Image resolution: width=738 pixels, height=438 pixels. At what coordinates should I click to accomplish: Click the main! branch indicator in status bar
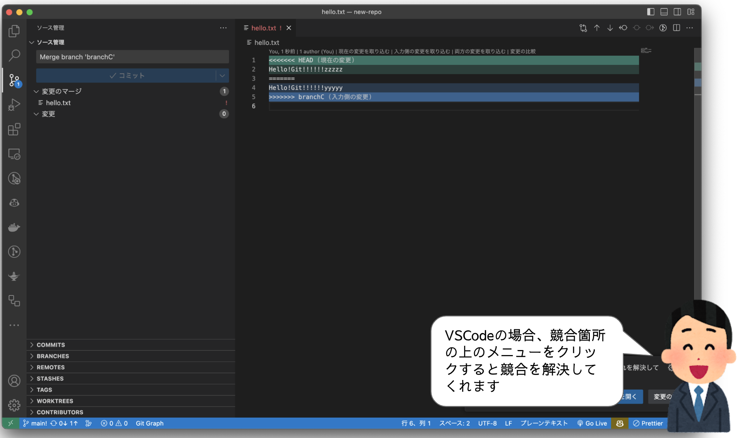37,423
